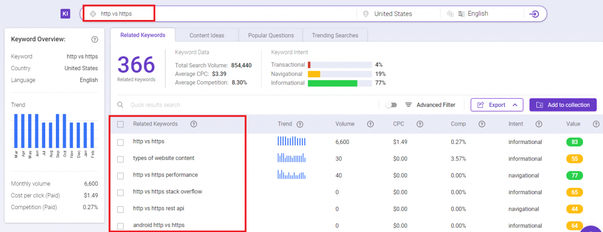Click Total Search Volume 854,440 value
The image size is (603, 232).
[x=241, y=65]
